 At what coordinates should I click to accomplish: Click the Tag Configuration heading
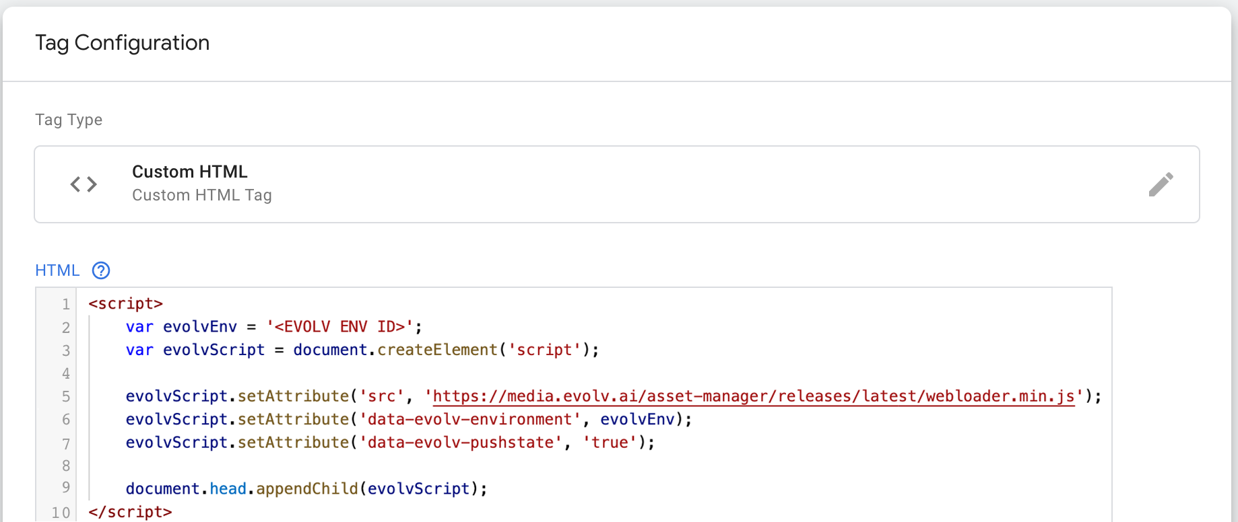pyautogui.click(x=122, y=43)
